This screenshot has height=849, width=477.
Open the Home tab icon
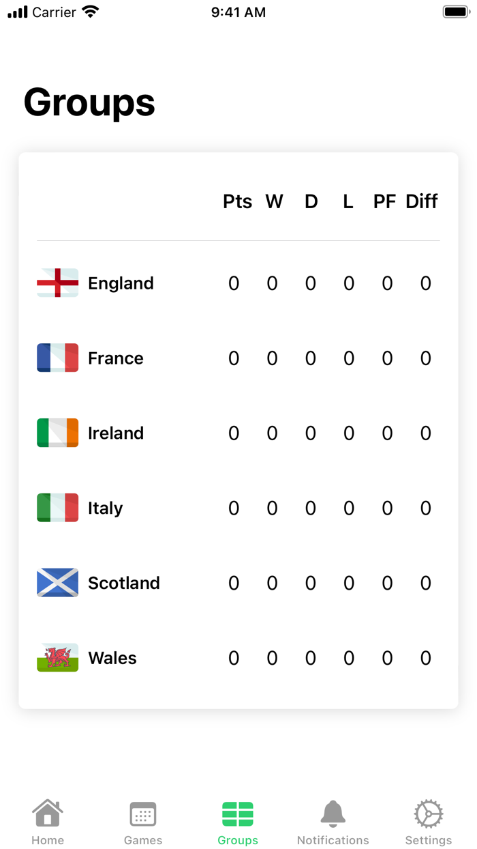47,813
